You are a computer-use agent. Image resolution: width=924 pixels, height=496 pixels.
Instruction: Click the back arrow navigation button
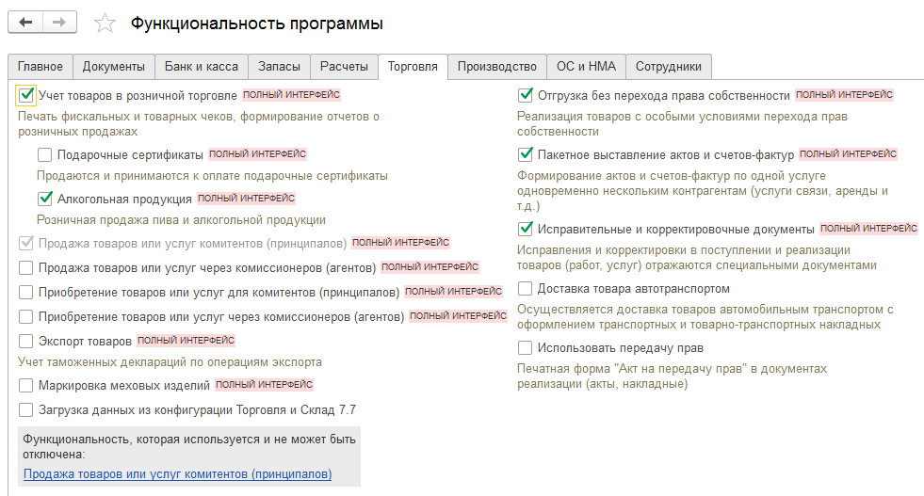click(25, 22)
